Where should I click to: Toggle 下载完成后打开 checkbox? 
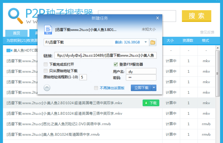click(46, 64)
